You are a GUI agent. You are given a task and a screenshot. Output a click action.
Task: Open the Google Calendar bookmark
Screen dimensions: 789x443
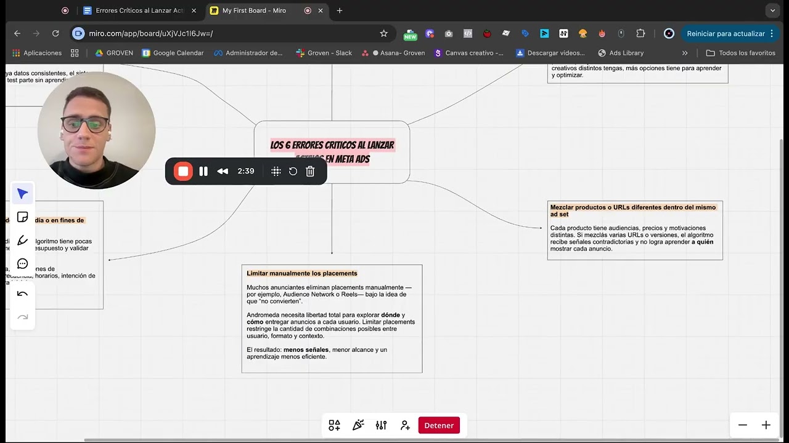pos(173,53)
